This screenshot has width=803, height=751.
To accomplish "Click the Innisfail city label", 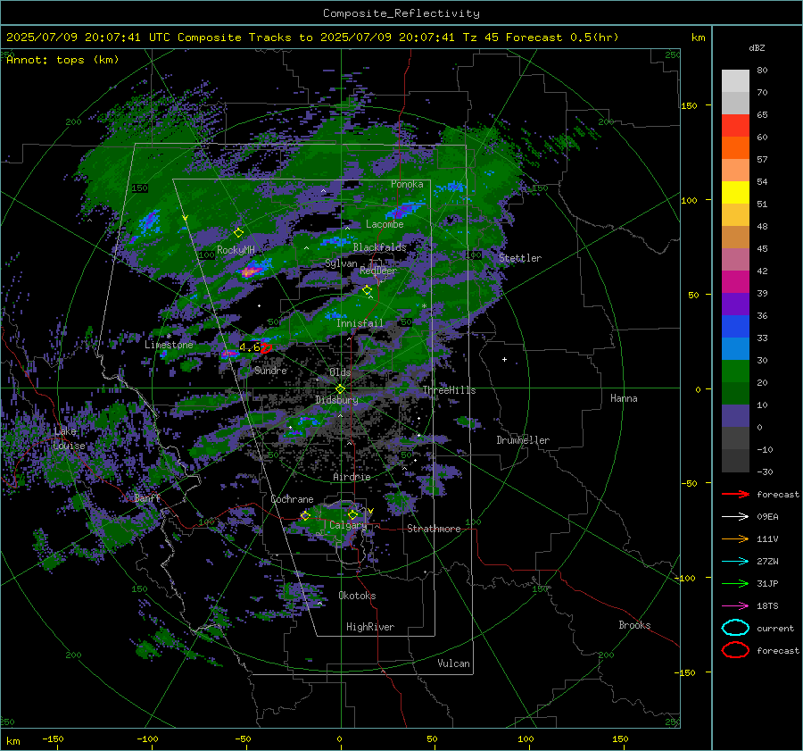I will click(360, 323).
